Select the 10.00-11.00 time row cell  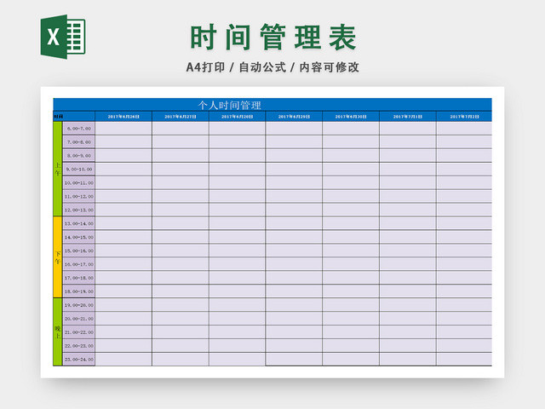79,182
